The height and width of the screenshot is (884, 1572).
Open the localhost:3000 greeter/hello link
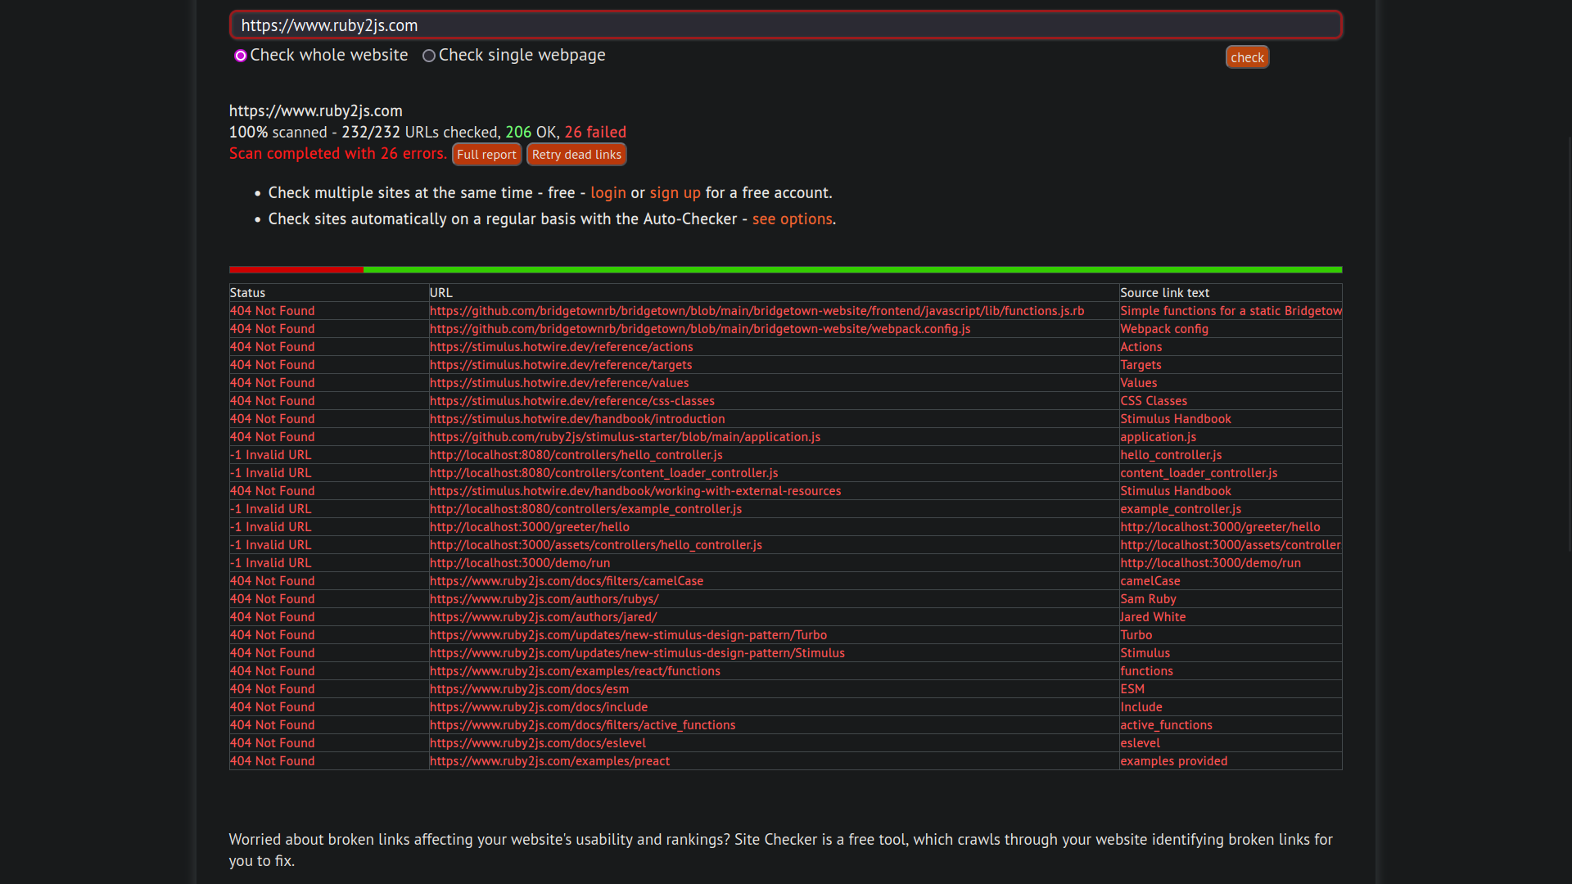pyautogui.click(x=529, y=526)
